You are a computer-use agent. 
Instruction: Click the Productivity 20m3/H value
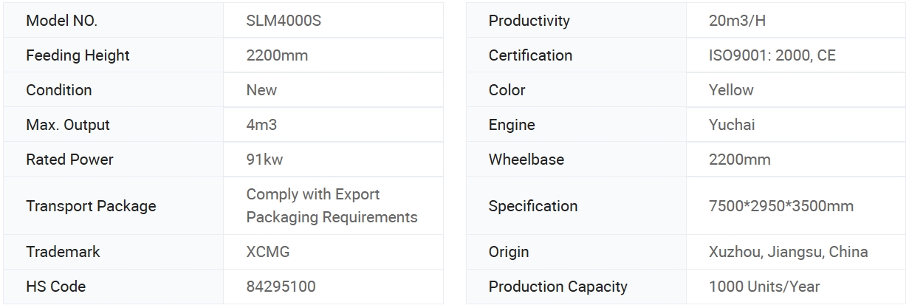(737, 21)
